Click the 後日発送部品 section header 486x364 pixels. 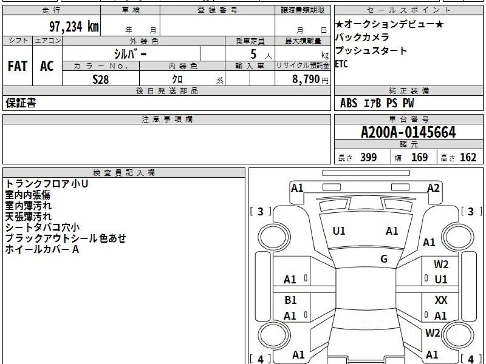tap(167, 91)
